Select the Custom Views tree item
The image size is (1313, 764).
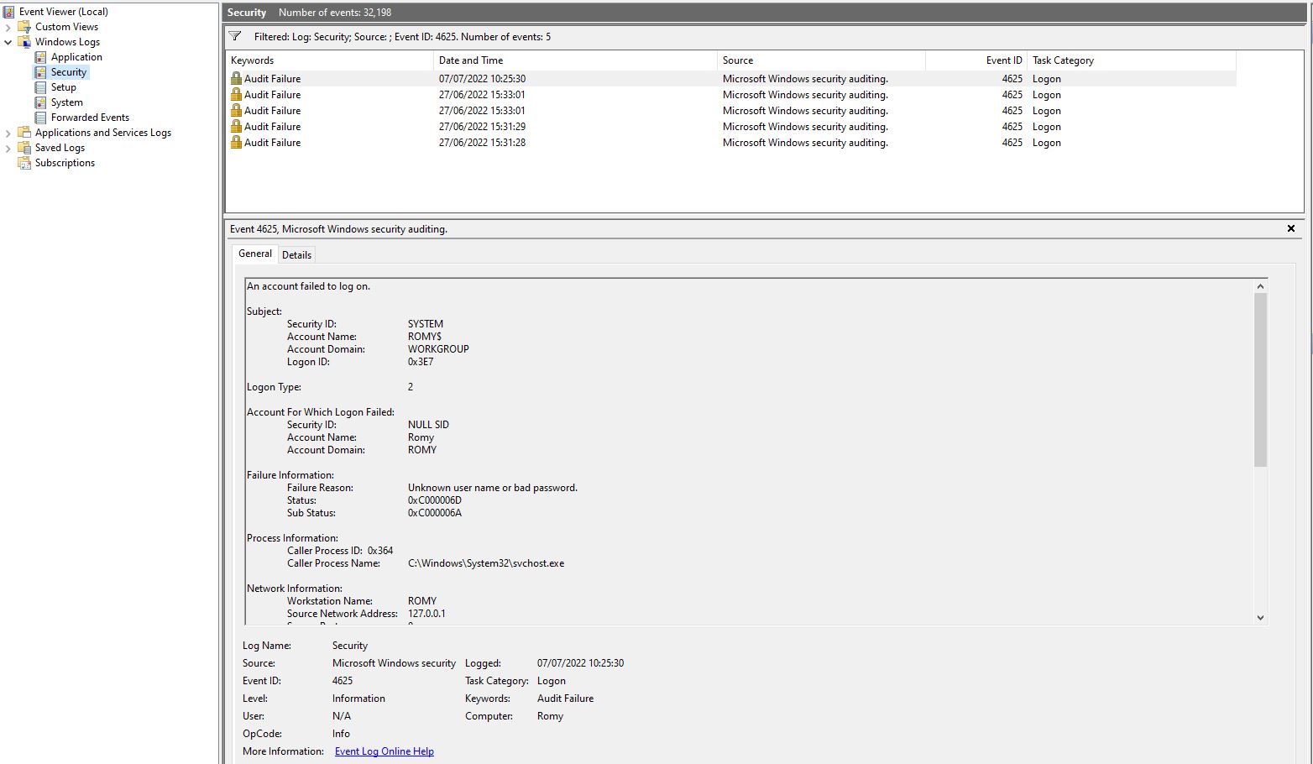66,27
